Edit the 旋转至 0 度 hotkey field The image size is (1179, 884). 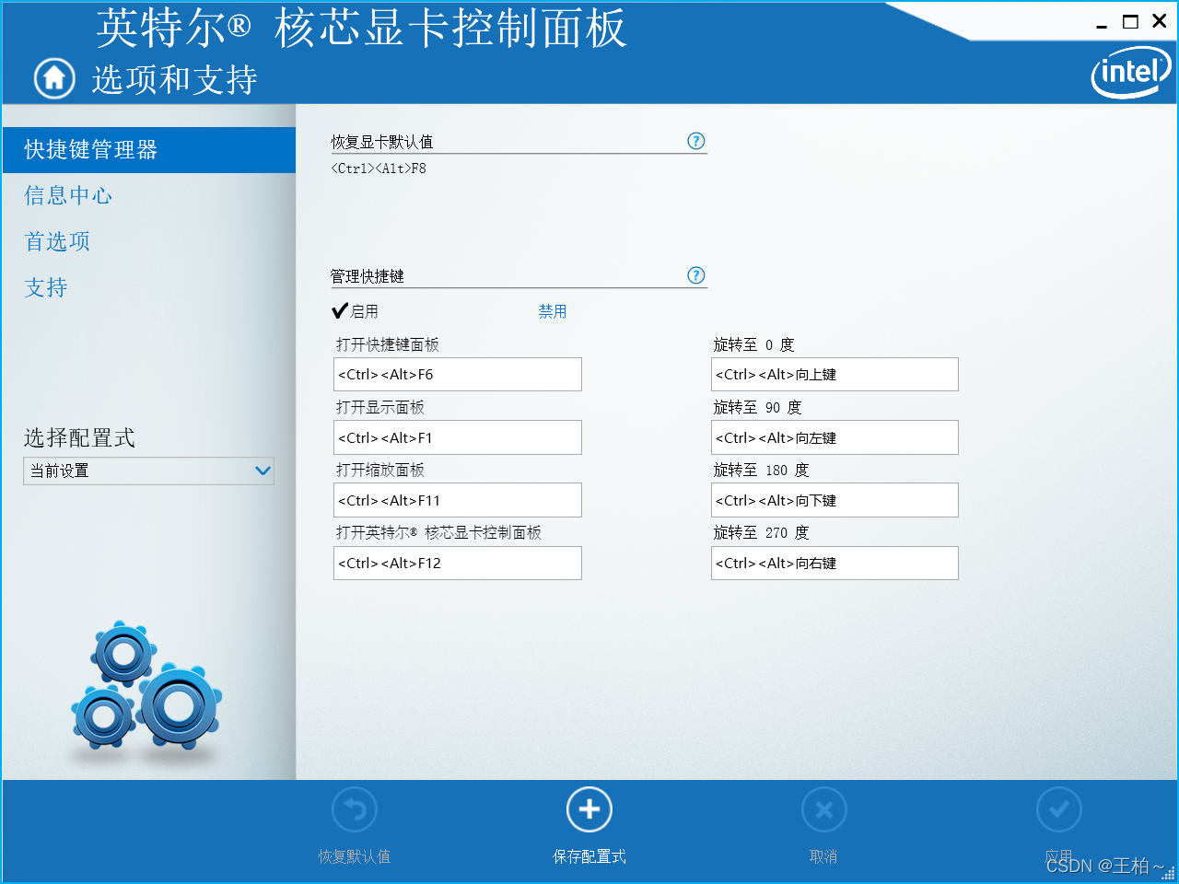pyautogui.click(x=835, y=374)
